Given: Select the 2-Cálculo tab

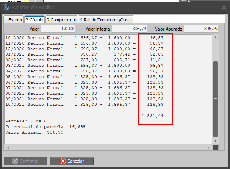Looking at the screenshot, I should coord(35,19).
